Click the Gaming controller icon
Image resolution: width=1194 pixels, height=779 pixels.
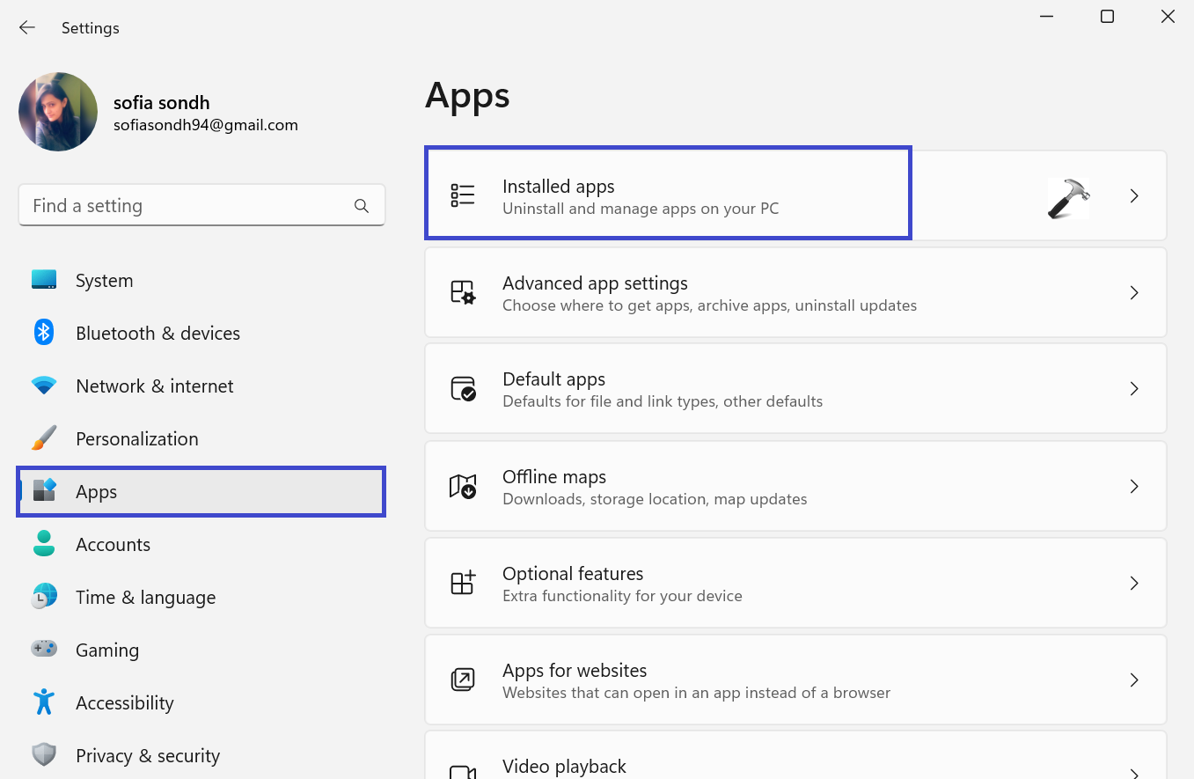44,650
